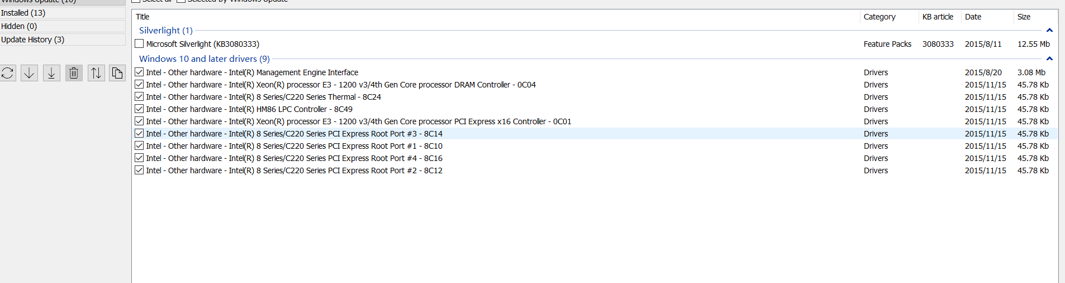
Task: Select the Root Port #4 - 8C16 title
Action: [x=294, y=158]
